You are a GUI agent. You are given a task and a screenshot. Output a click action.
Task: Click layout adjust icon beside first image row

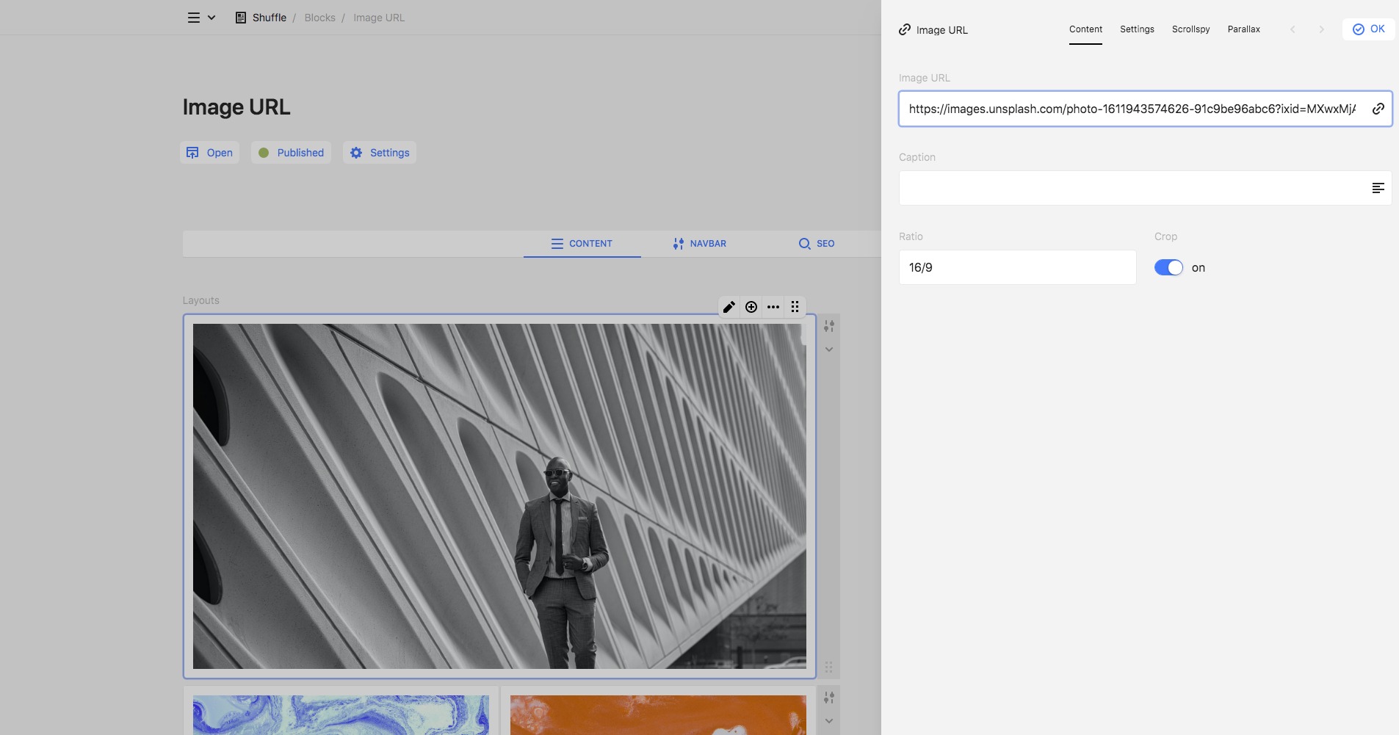coord(829,326)
